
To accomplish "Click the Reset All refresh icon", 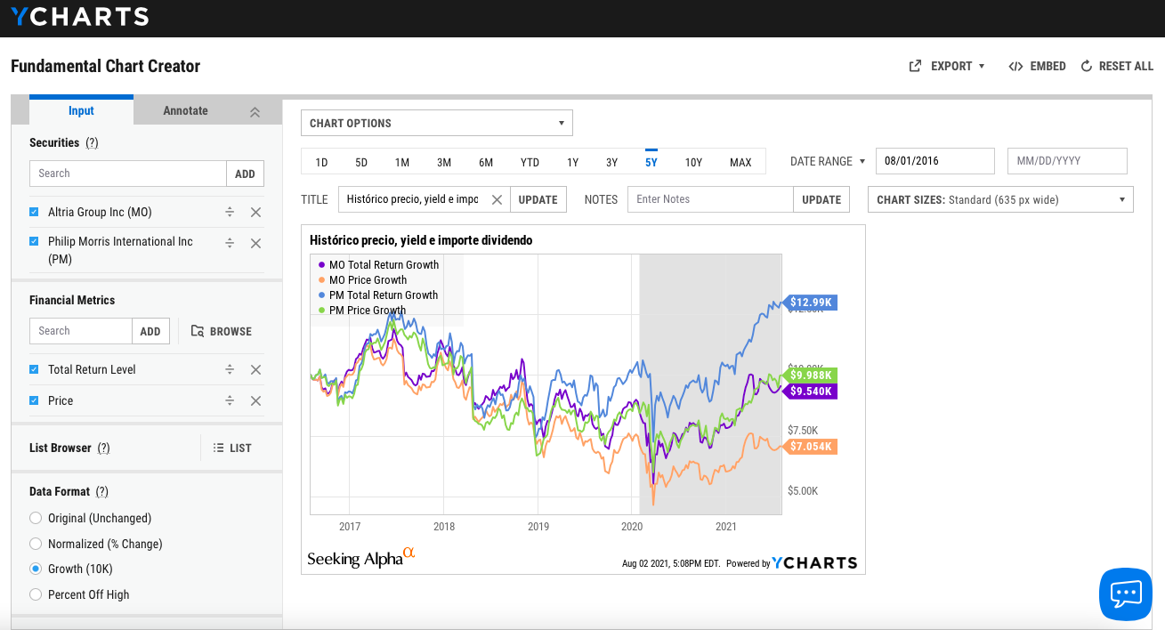I will pos(1086,66).
